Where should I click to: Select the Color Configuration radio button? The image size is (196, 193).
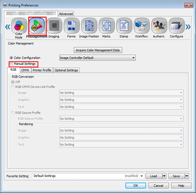tap(11, 58)
